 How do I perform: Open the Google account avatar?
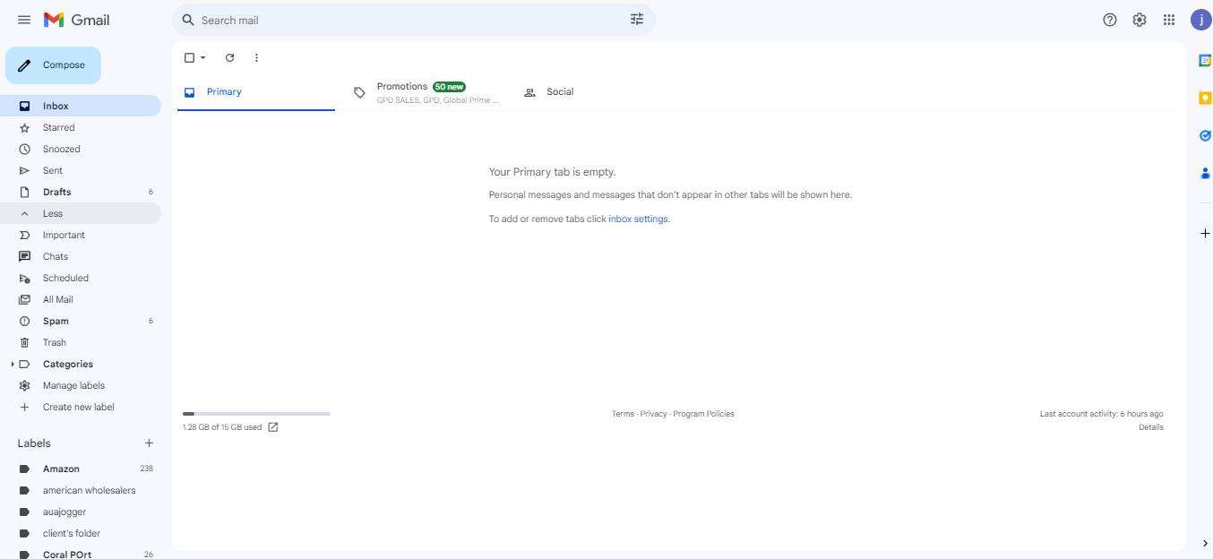(x=1200, y=20)
